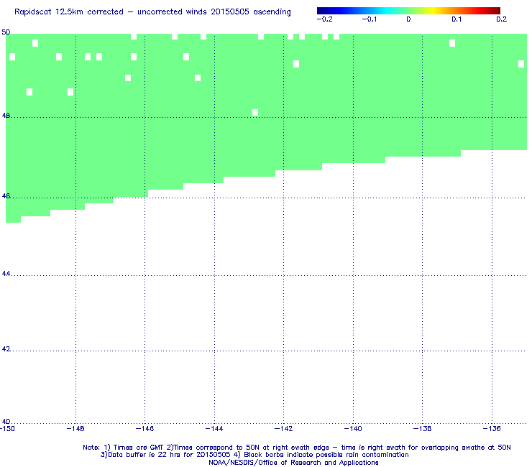
Task: Click the '-0.2' color scale label
Action: pyautogui.click(x=325, y=19)
